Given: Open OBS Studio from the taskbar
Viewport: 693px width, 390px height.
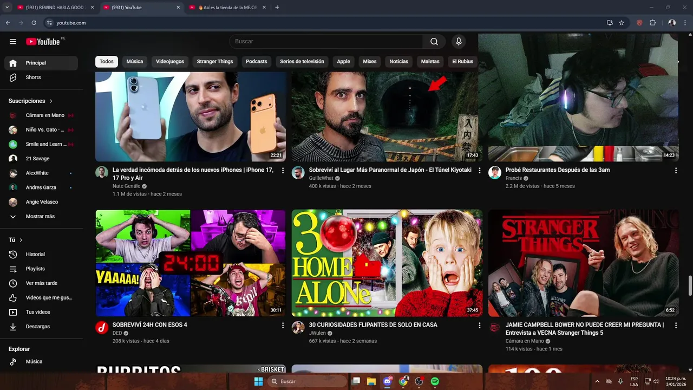Looking at the screenshot, I should 419,381.
